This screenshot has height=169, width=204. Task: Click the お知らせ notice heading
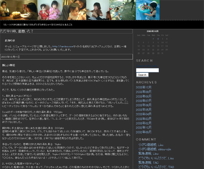pos(10,41)
